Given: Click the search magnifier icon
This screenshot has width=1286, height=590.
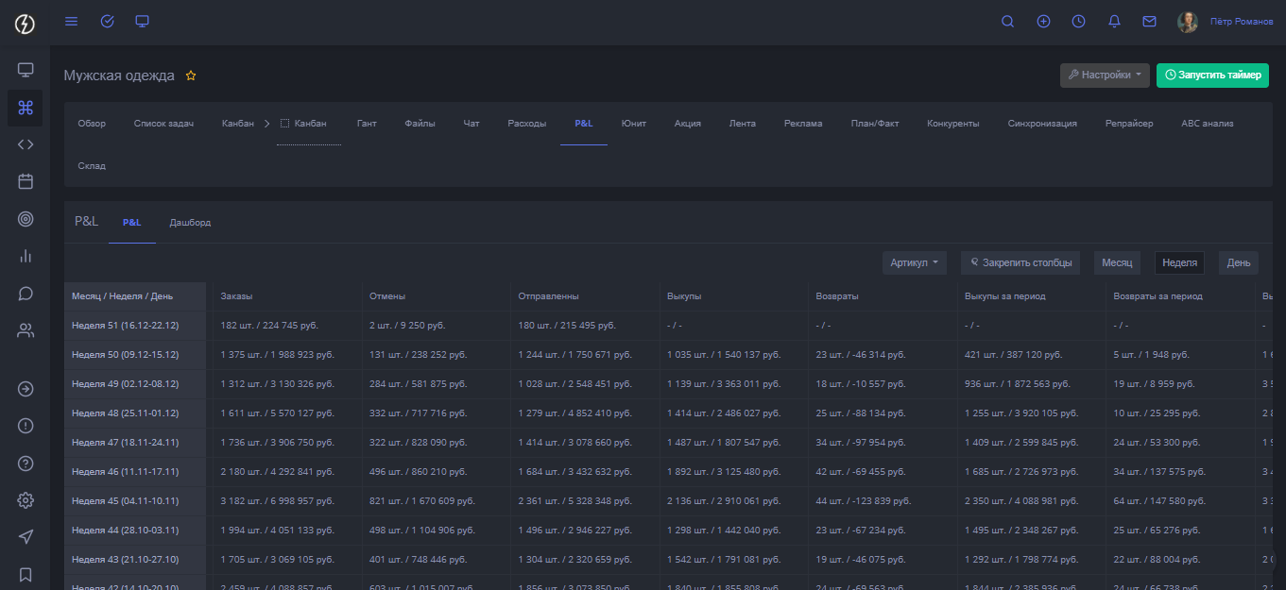Looking at the screenshot, I should 1007,22.
